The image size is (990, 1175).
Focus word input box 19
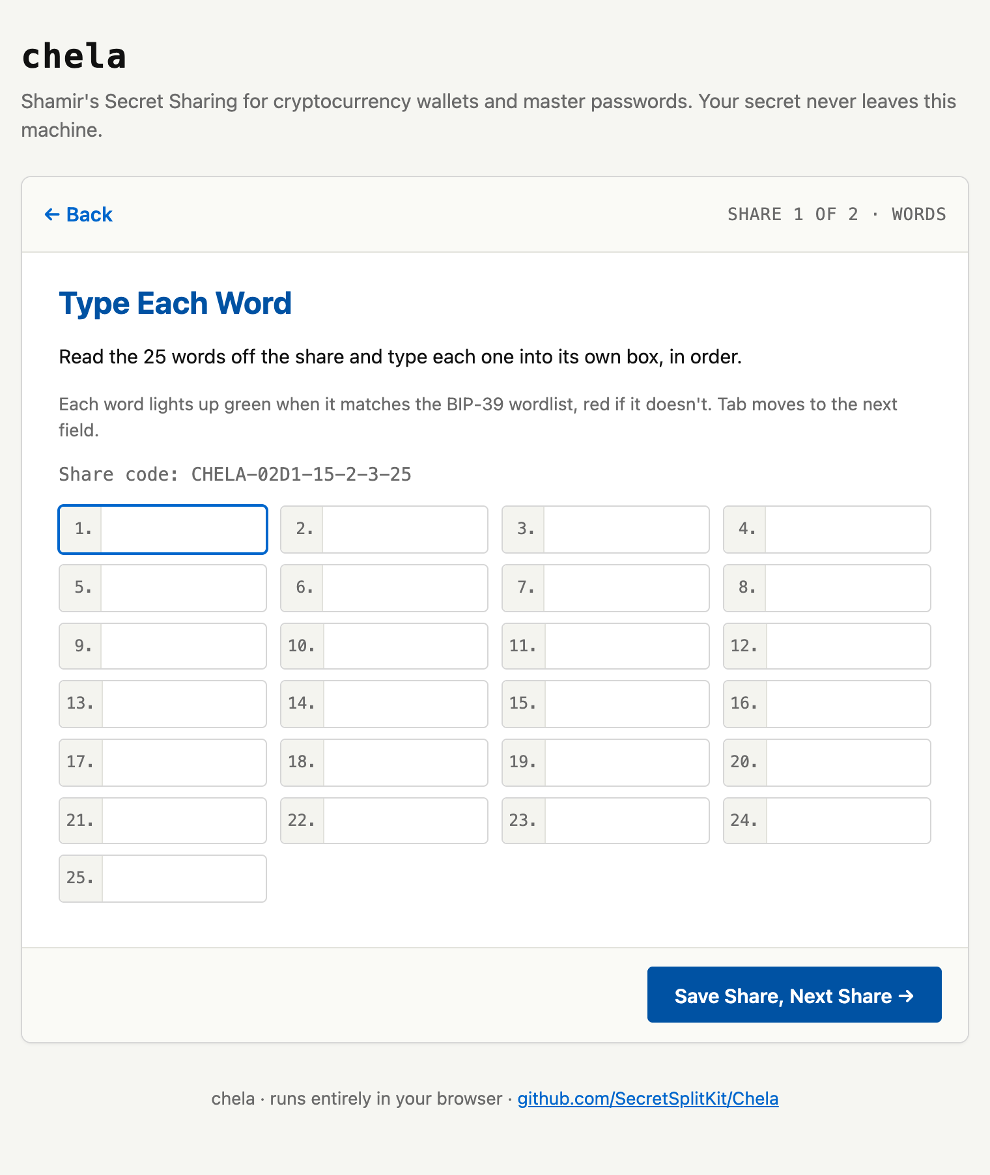click(627, 763)
